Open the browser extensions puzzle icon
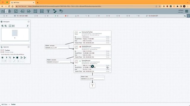Image resolution: width=190 pixels, height=106 pixels. pyautogui.click(x=178, y=6)
